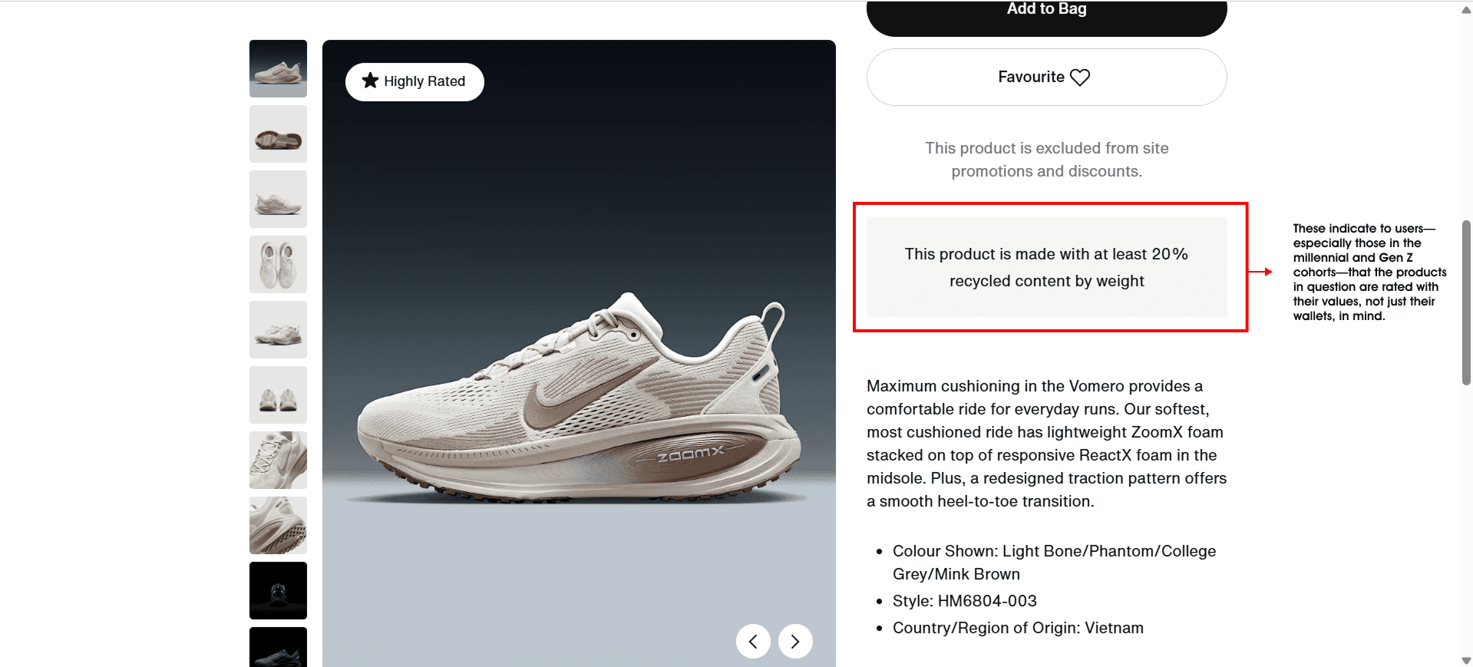
Task: Select the midsole close-up thumbnail
Action: [278, 525]
